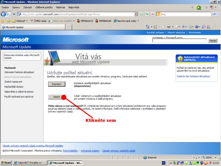The image size is (221, 166).
Task: Open Změnit nastavení option
Action: (x=13, y=82)
